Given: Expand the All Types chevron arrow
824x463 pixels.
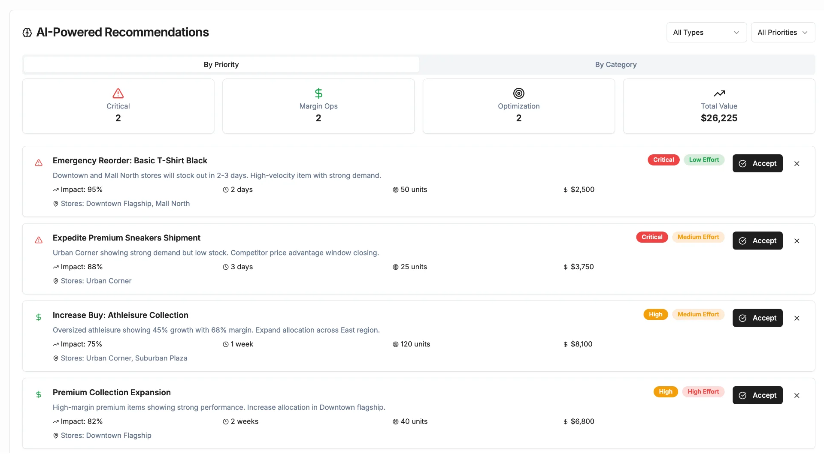Looking at the screenshot, I should [736, 33].
